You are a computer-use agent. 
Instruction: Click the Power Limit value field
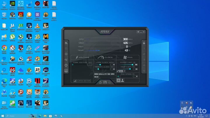136,65
